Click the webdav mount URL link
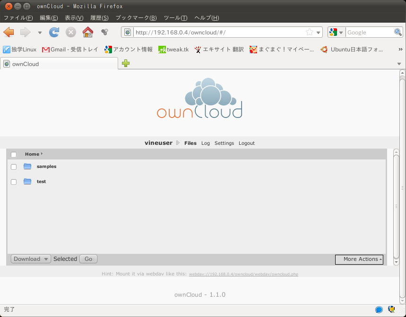The height and width of the screenshot is (317, 406). (244, 274)
